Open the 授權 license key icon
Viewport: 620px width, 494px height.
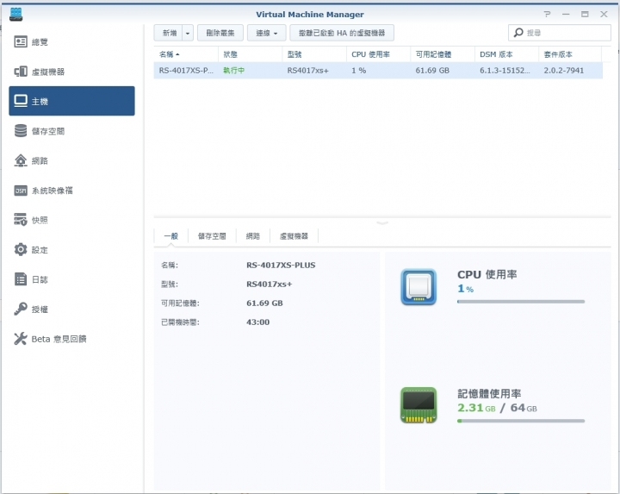click(21, 309)
